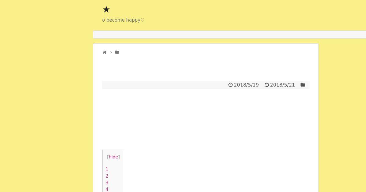
Task: Jump to contents item 4
Action: pyautogui.click(x=107, y=189)
